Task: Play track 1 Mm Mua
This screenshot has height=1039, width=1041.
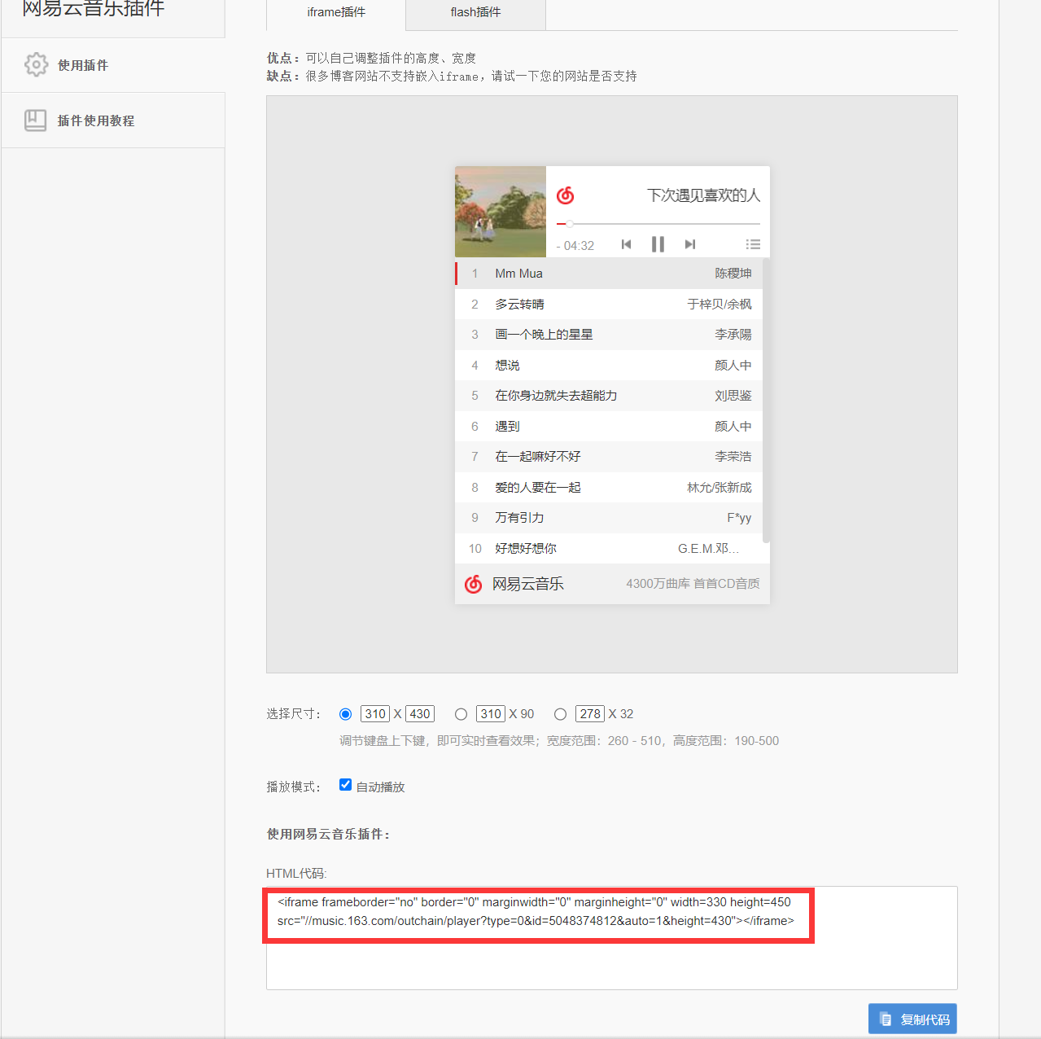Action: click(x=609, y=274)
